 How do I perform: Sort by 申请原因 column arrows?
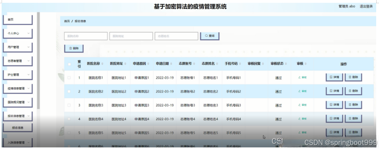coord(148,64)
